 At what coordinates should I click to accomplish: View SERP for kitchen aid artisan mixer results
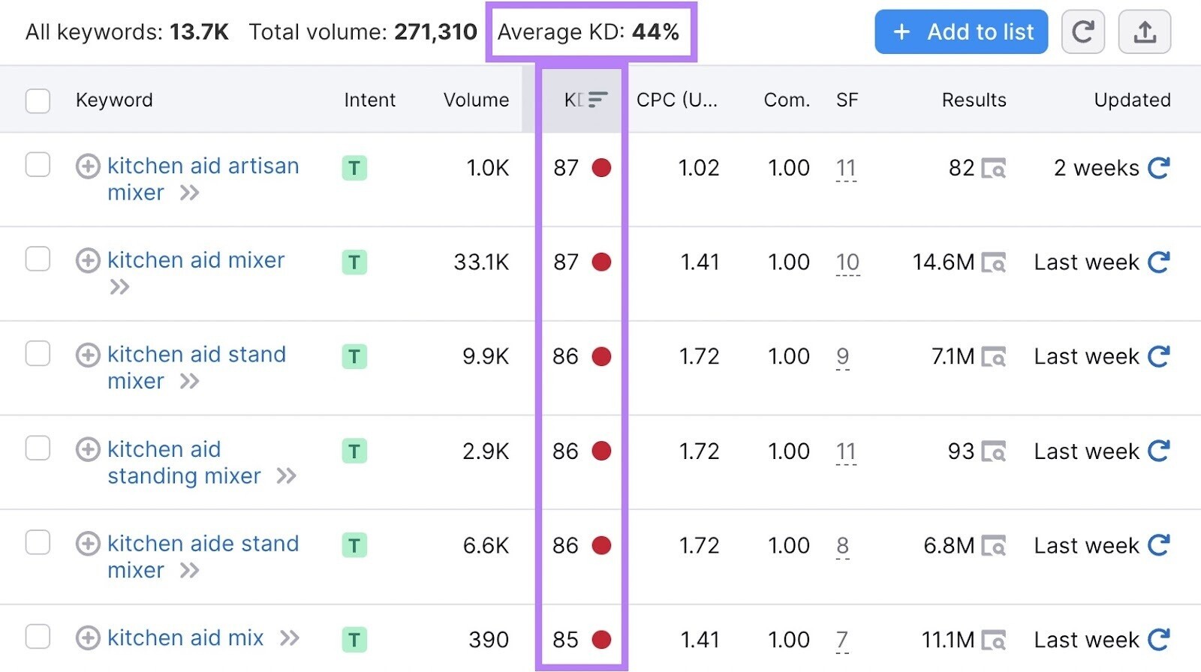(x=994, y=169)
